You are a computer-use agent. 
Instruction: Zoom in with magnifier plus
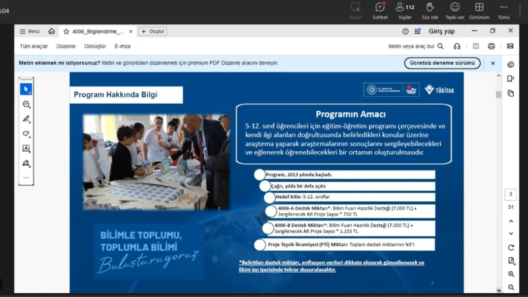511,274
